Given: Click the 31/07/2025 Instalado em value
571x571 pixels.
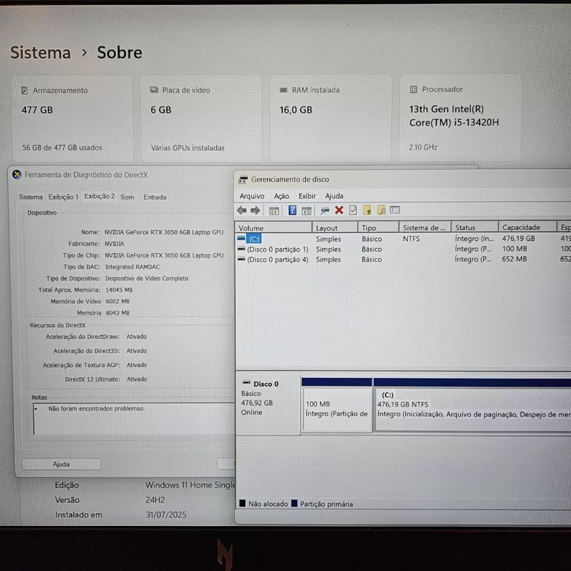Looking at the screenshot, I should point(166,514).
